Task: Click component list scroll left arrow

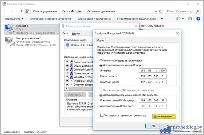Action: [67, 88]
